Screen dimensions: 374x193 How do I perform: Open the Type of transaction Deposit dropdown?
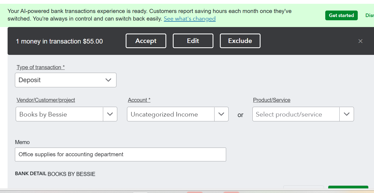[x=66, y=80]
